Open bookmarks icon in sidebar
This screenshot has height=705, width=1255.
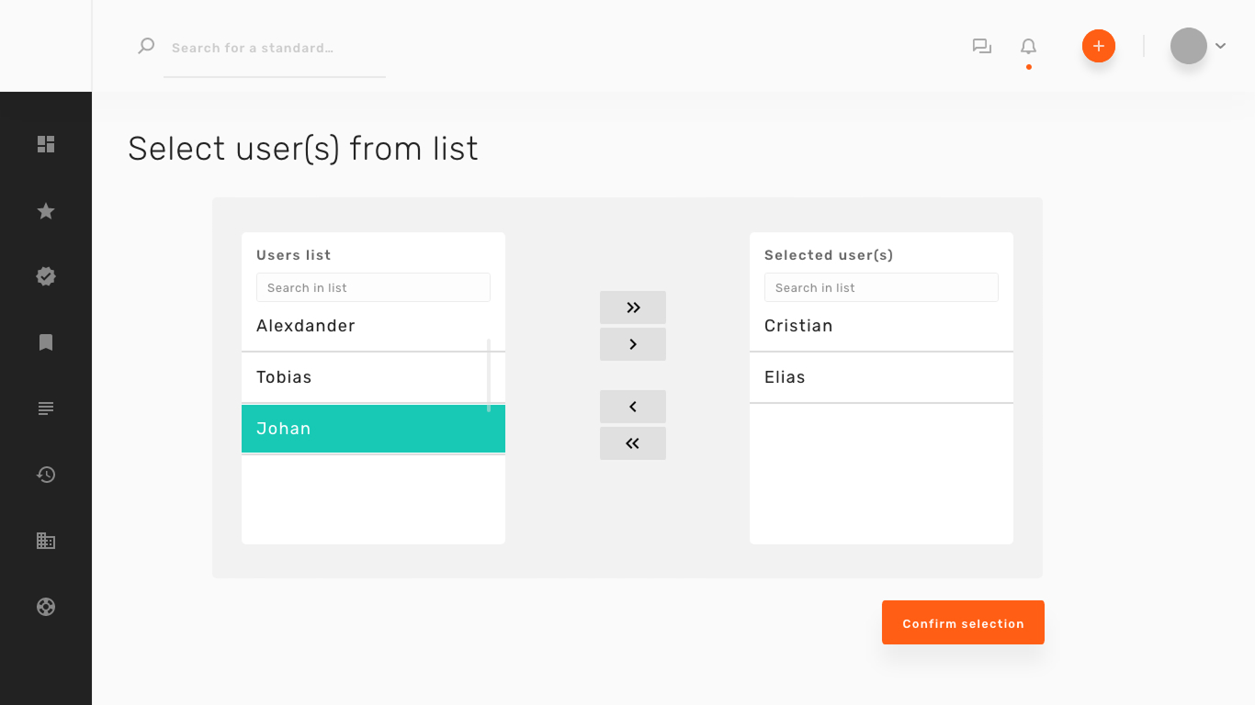pyautogui.click(x=46, y=342)
